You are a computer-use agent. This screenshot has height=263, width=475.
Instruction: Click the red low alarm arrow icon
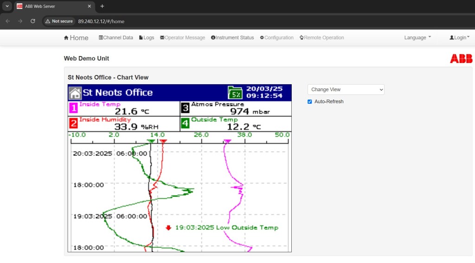pos(168,228)
